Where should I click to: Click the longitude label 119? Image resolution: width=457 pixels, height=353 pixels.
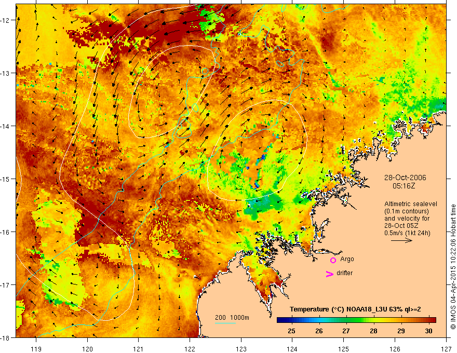pos(36,349)
